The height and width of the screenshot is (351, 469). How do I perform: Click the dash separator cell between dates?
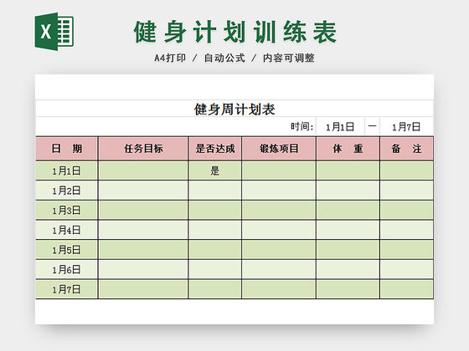(x=372, y=126)
